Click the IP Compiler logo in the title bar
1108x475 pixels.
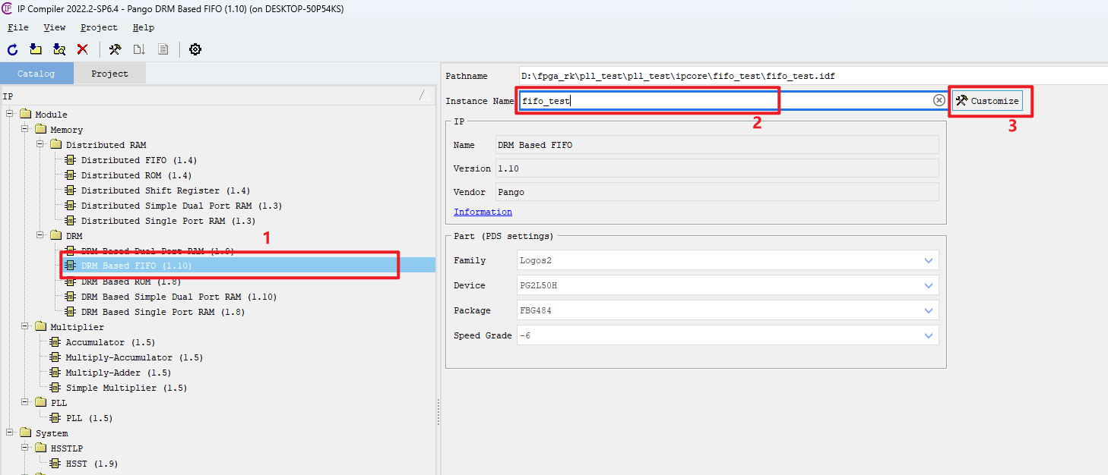point(8,9)
